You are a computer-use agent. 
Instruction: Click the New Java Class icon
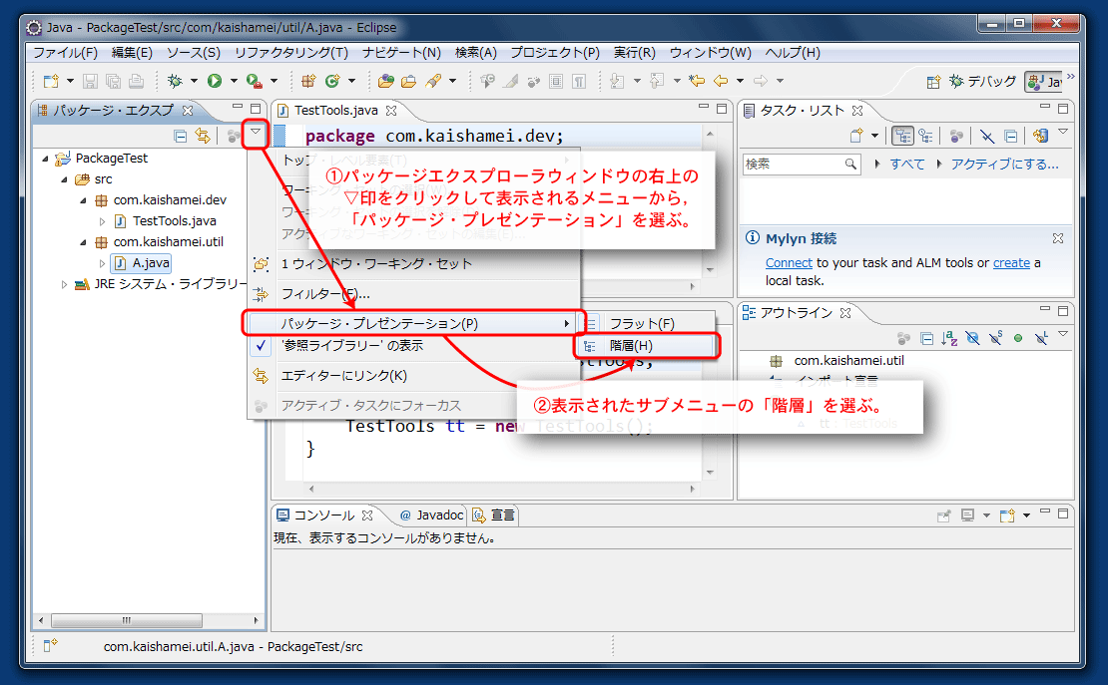(x=332, y=81)
